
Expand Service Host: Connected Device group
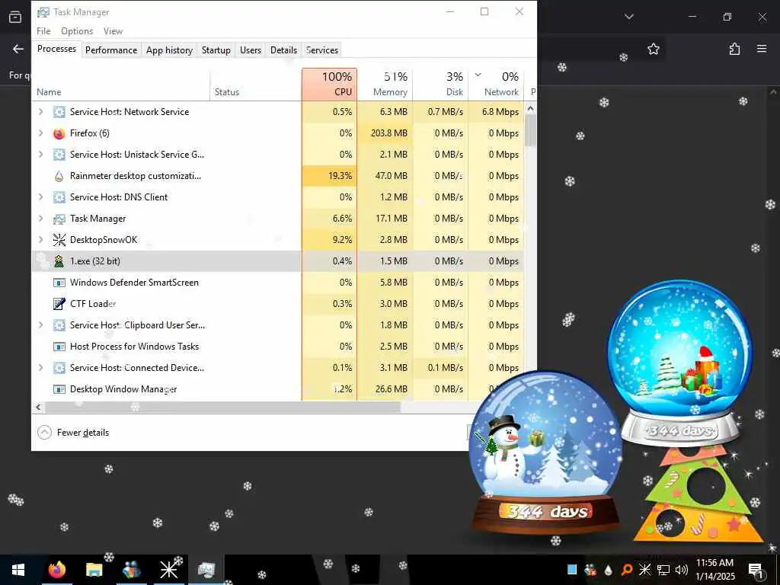[41, 368]
